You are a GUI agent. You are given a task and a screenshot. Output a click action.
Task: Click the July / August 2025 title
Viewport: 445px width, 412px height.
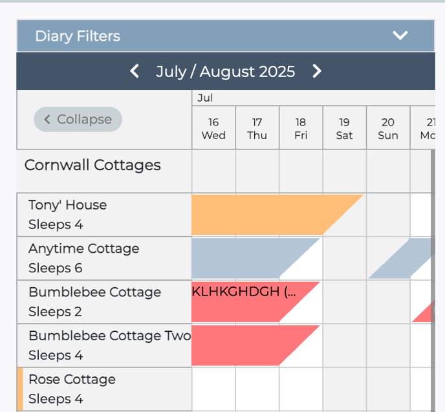pyautogui.click(x=225, y=71)
